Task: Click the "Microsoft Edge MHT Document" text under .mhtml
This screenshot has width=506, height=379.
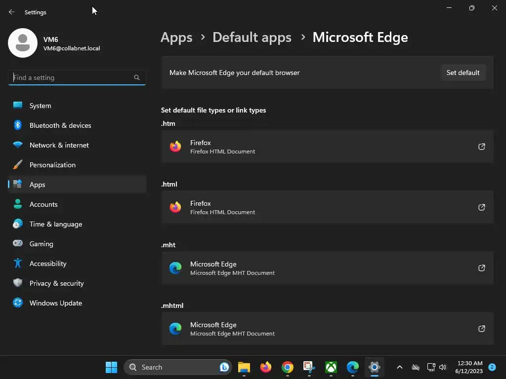Action: (x=232, y=334)
